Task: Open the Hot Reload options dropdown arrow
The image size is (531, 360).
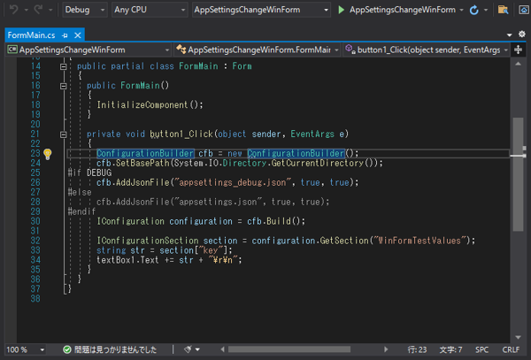Action: (x=486, y=10)
